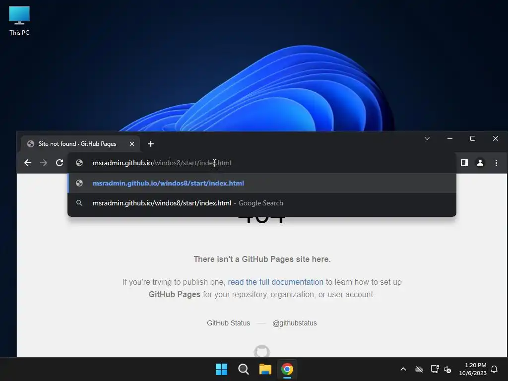Click the muted volume tray icon
This screenshot has height=381, width=508.
click(447, 369)
